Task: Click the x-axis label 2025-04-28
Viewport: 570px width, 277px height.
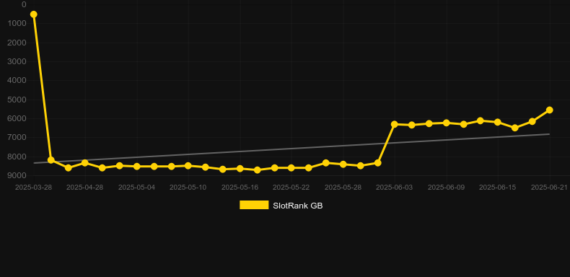Action: (x=84, y=188)
